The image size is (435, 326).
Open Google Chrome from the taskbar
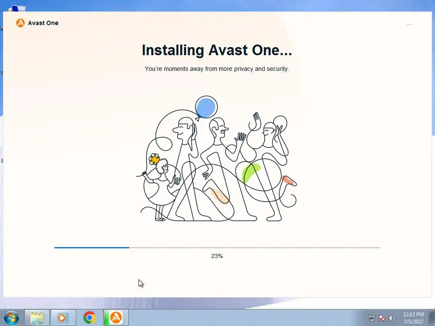pyautogui.click(x=89, y=318)
